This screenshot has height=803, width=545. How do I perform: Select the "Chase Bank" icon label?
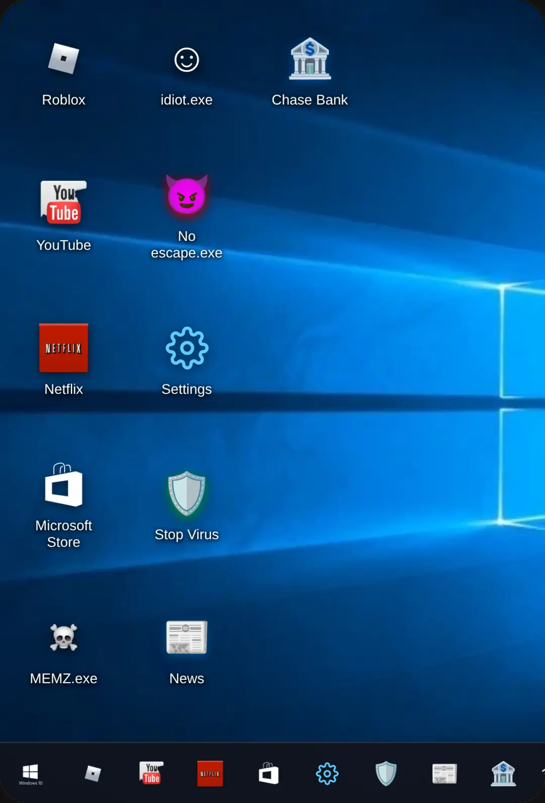click(310, 100)
